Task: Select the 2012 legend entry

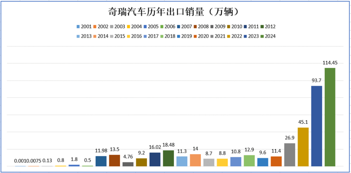Action: pos(268,27)
